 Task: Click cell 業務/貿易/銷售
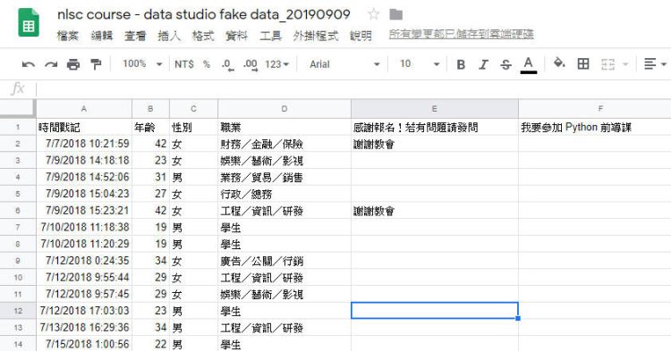[285, 177]
